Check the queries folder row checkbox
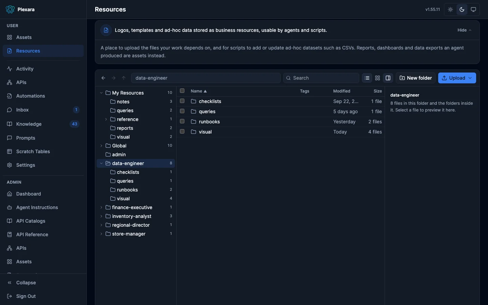This screenshot has height=305, width=488. (x=182, y=111)
